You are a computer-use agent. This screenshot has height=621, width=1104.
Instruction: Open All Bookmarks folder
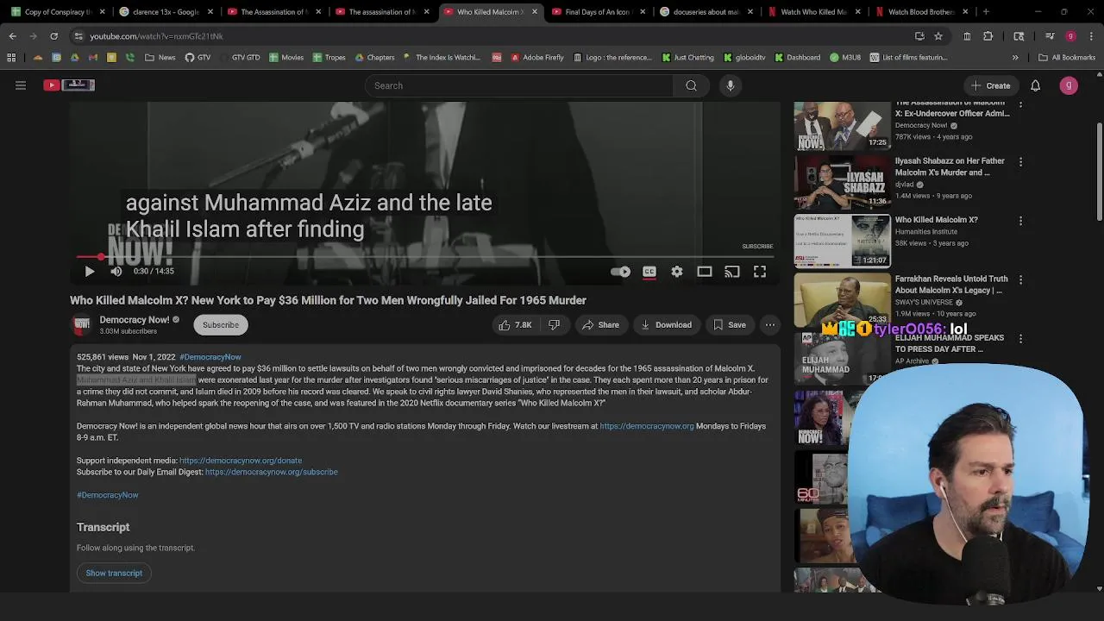point(1067,58)
